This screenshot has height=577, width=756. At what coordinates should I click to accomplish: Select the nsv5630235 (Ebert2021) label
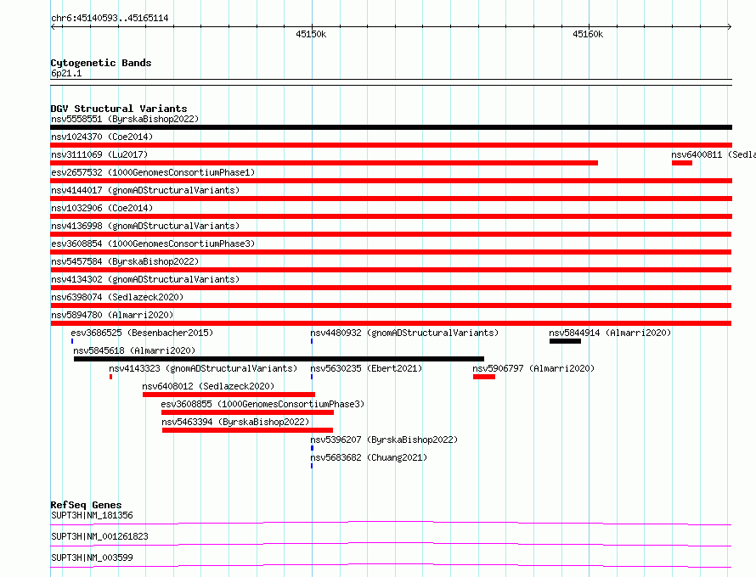366,368
